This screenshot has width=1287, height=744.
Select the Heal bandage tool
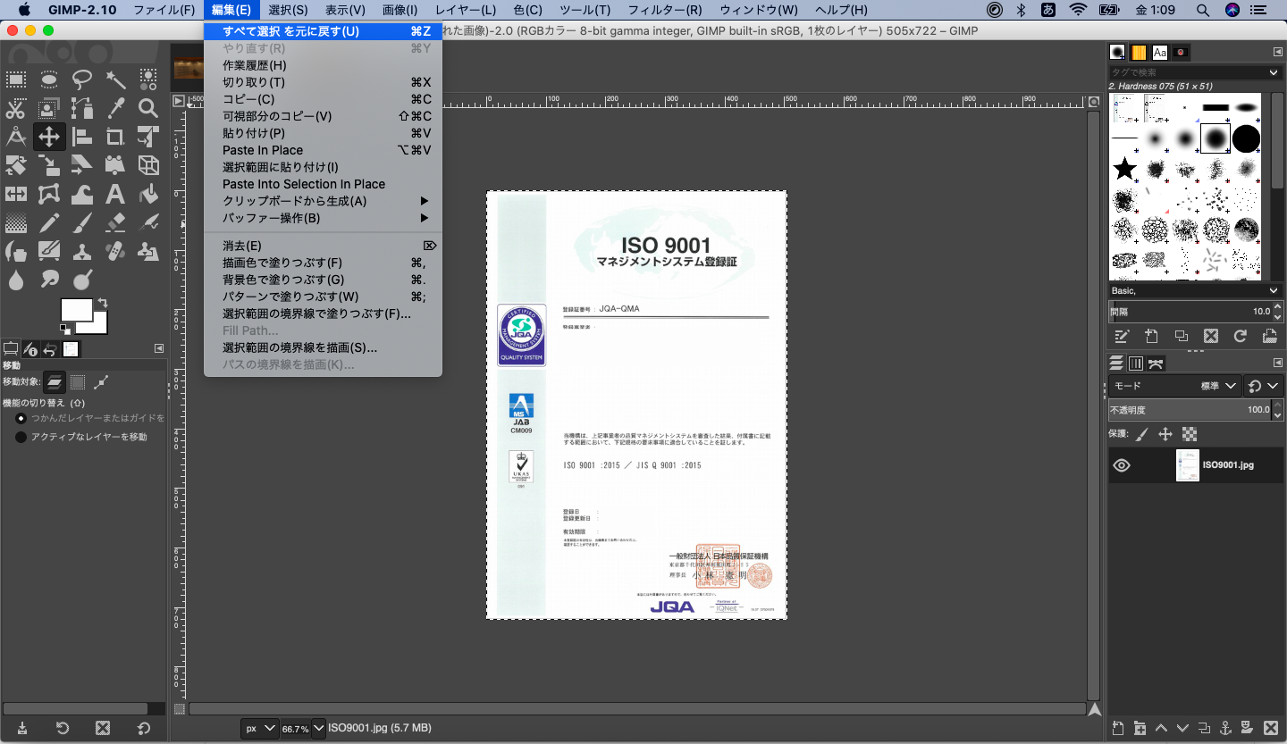[x=115, y=250]
